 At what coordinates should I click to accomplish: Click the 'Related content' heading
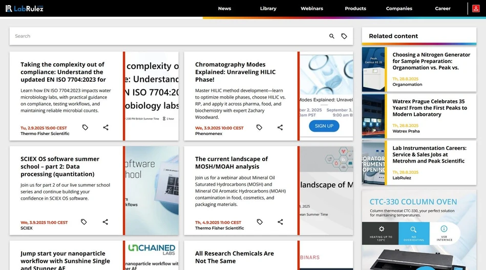point(393,36)
